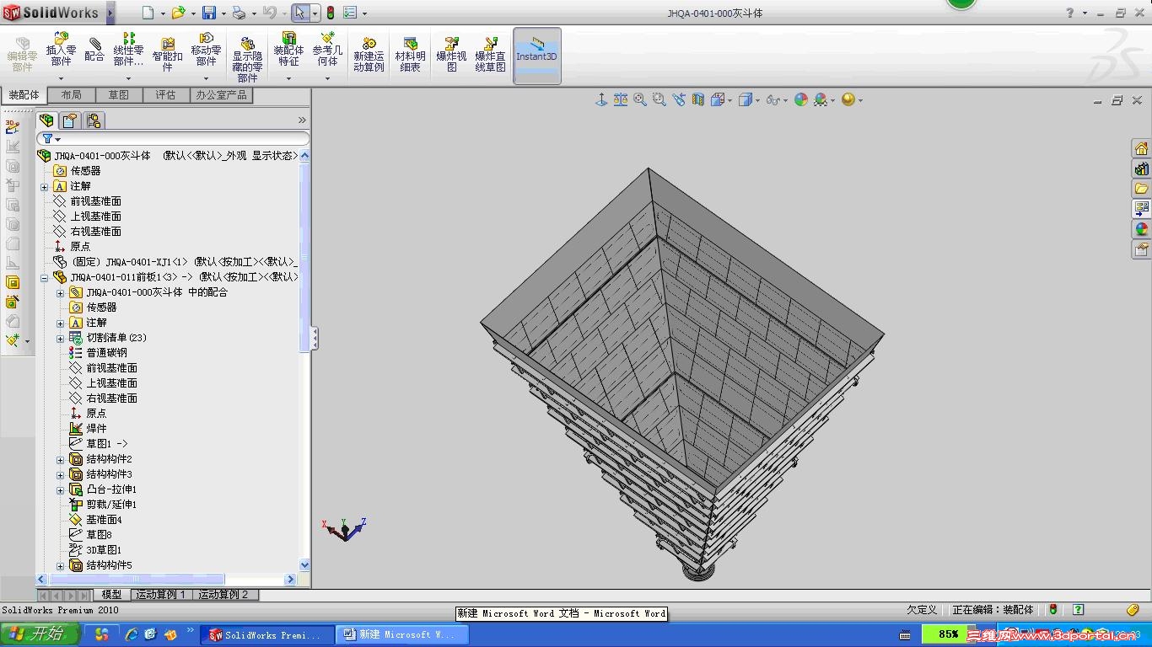Open the File Explorer folder icon in task pane

tap(1141, 189)
